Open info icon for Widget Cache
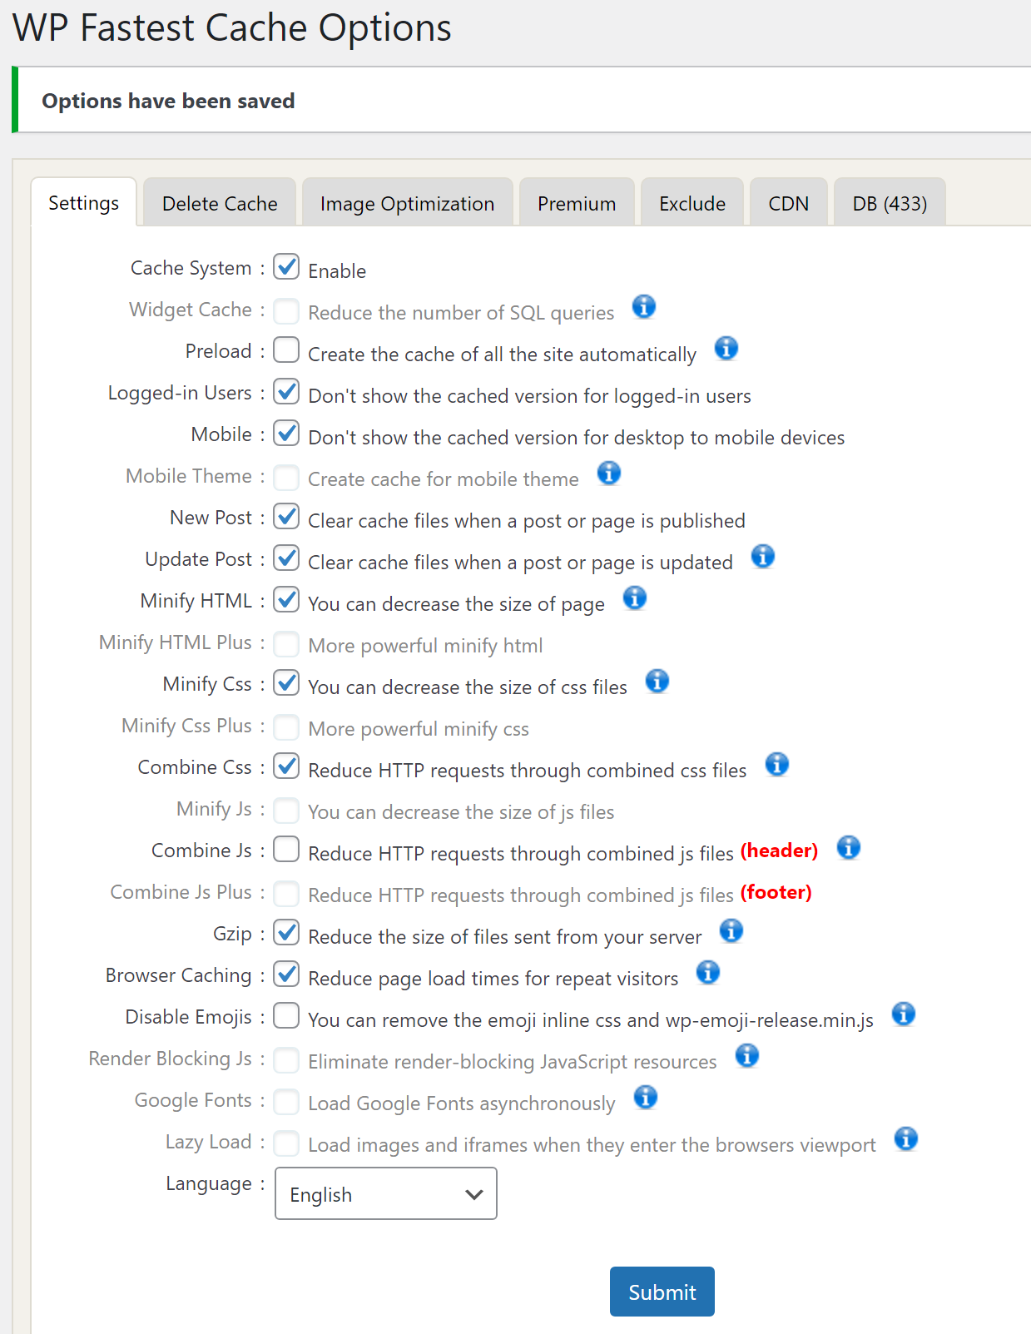Viewport: 1031px width, 1334px height. [644, 307]
